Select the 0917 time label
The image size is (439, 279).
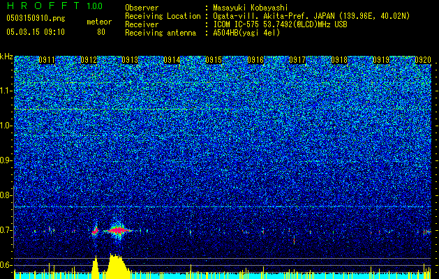coord(297,60)
